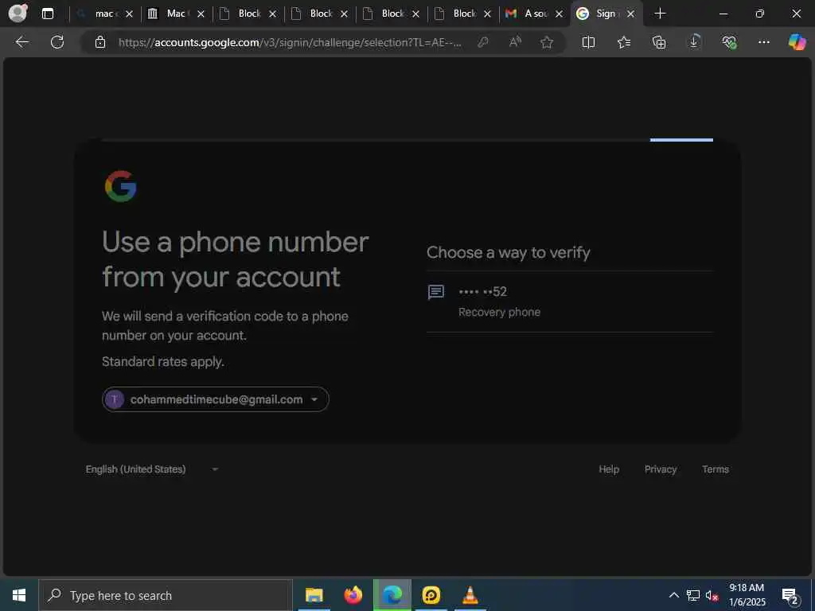This screenshot has height=611, width=815.
Task: Go back using the back arrow
Action: coord(21,42)
